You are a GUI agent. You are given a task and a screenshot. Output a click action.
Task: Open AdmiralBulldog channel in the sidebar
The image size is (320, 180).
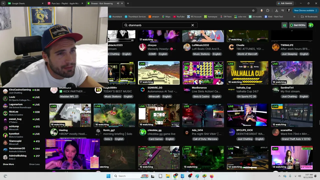[21, 157]
